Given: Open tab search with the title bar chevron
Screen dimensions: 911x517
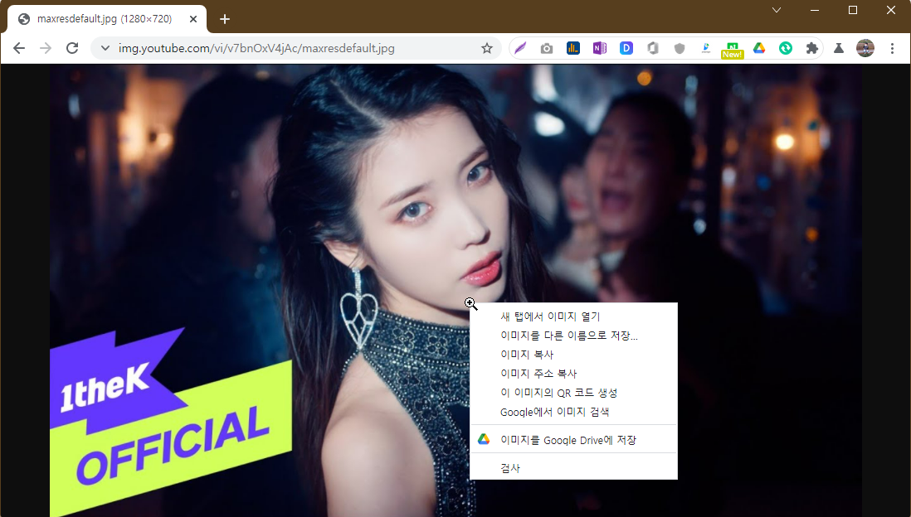Looking at the screenshot, I should [x=777, y=11].
